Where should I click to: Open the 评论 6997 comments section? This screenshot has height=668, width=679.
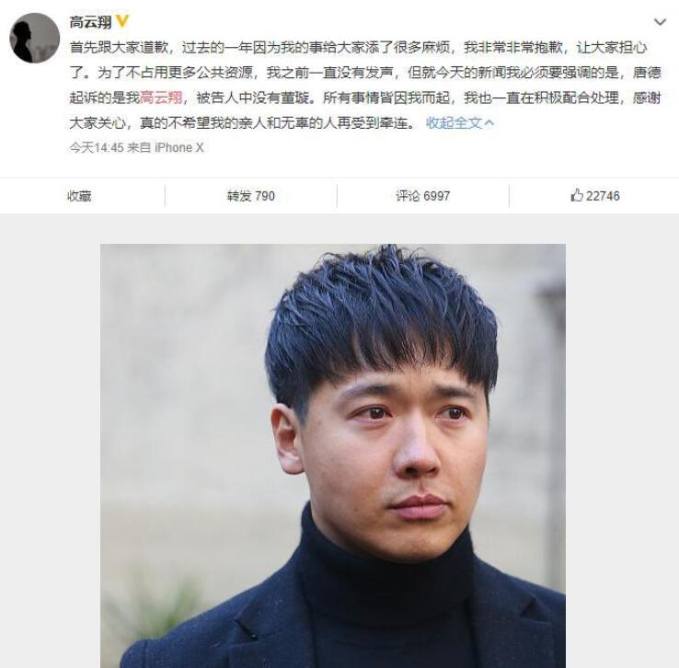click(422, 196)
